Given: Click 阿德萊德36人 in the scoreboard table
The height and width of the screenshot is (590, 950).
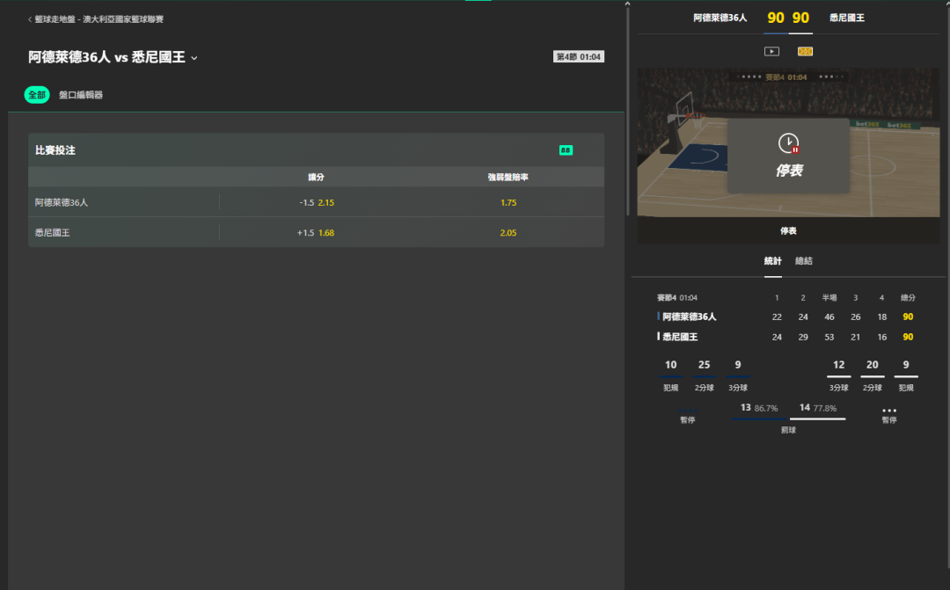Looking at the screenshot, I should click(x=689, y=317).
